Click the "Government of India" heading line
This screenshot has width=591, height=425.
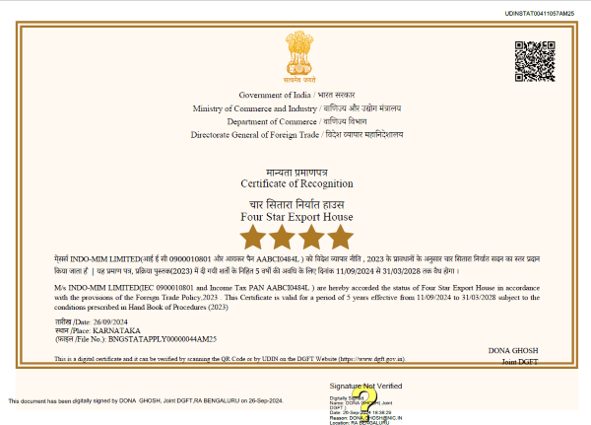tap(296, 95)
